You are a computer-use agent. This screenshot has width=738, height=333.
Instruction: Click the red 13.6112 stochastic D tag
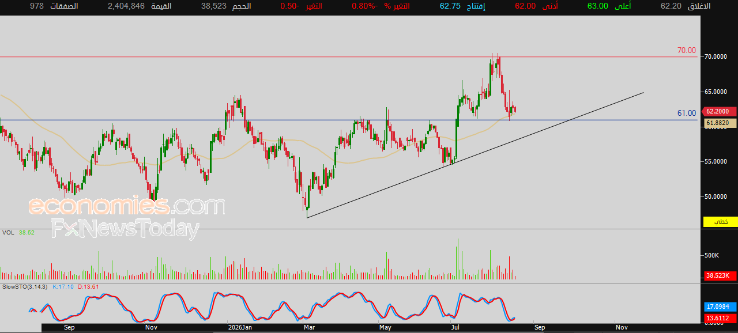[720, 319]
